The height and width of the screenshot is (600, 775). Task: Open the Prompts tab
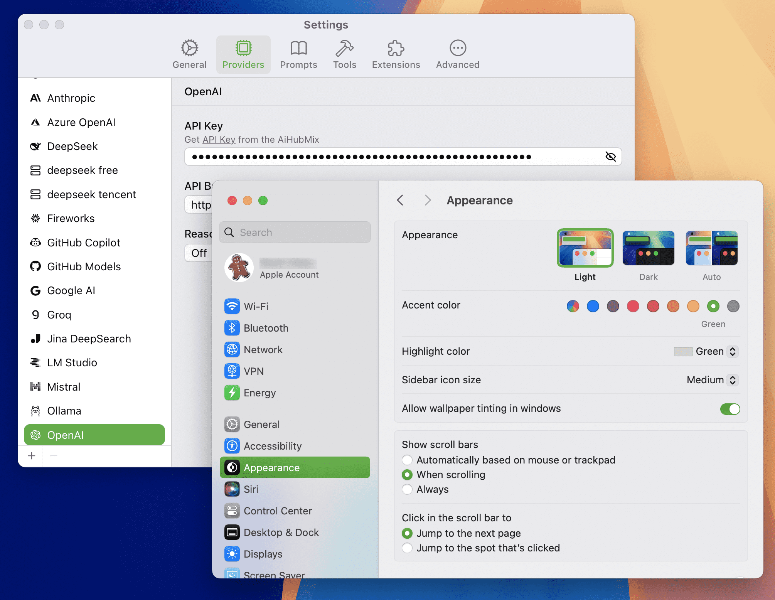tap(298, 55)
